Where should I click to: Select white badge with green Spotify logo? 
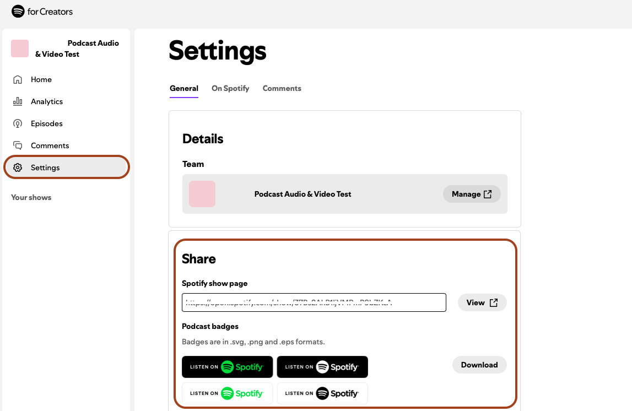(x=228, y=393)
